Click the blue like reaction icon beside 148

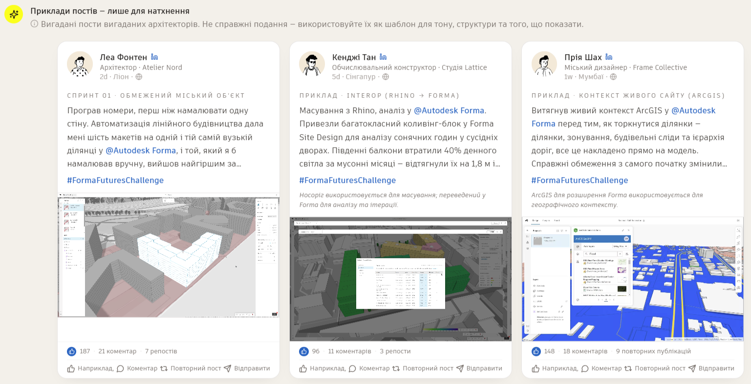[536, 351]
